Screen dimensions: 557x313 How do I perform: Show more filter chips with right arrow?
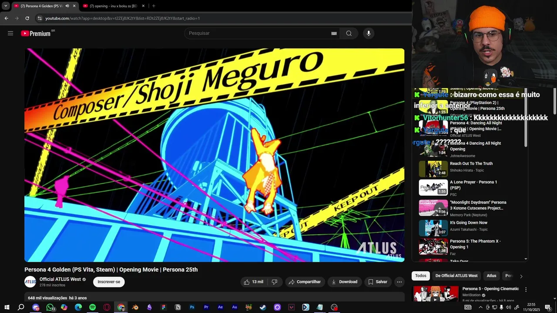(x=521, y=276)
